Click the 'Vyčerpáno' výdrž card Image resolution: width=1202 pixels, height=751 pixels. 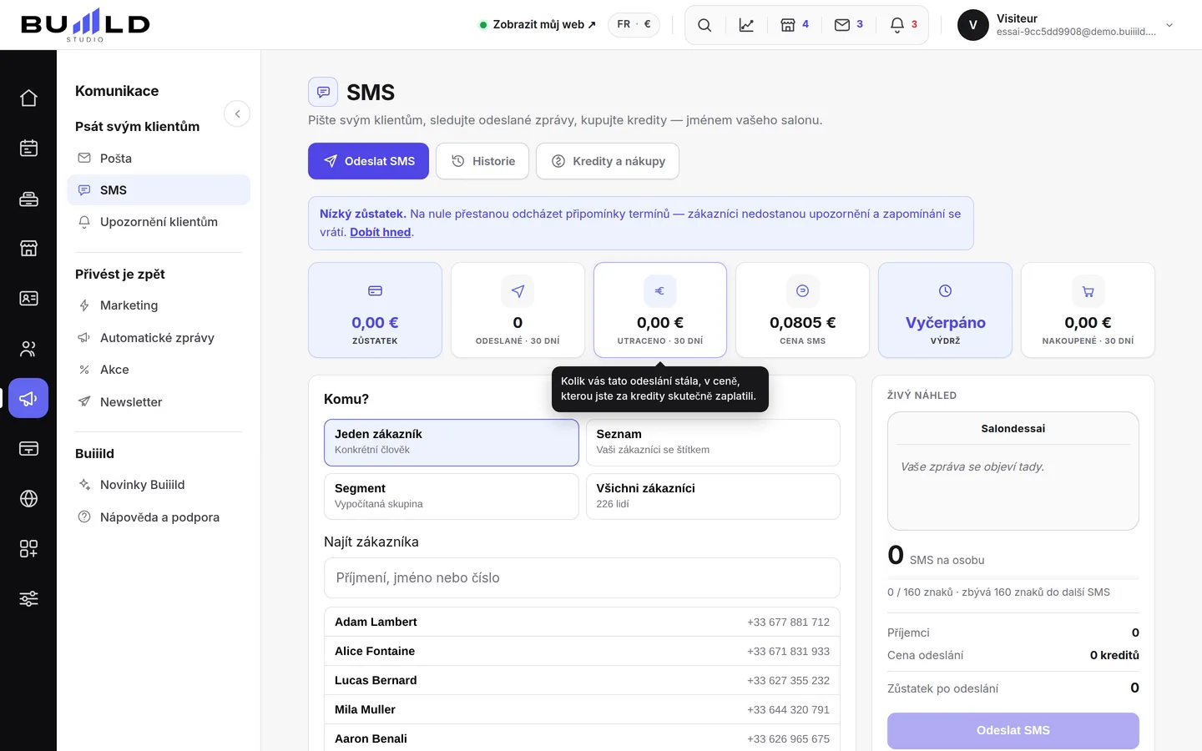coord(945,310)
